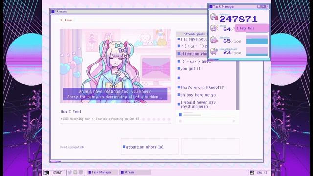Click the follower count 247871

238,19
